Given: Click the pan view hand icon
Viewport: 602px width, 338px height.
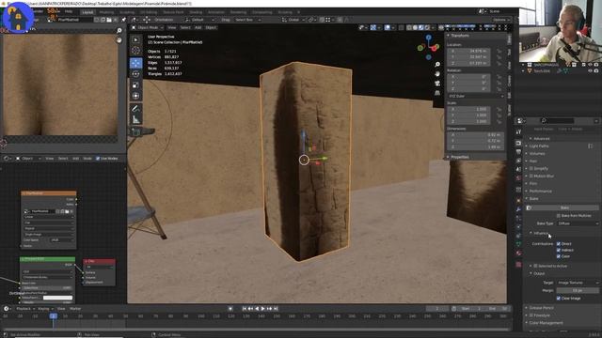Looking at the screenshot, I should 437,73.
